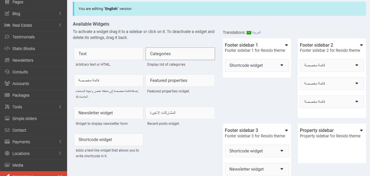Open the Blog section icon
The height and width of the screenshot is (176, 370).
7,14
